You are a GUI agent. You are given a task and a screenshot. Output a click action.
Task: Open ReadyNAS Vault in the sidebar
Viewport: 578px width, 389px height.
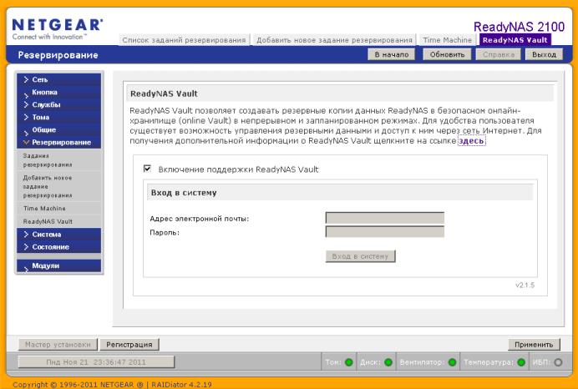pyautogui.click(x=58, y=221)
